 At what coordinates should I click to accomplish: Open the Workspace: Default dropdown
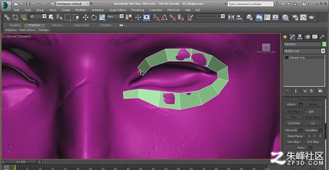pyautogui.click(x=73, y=4)
